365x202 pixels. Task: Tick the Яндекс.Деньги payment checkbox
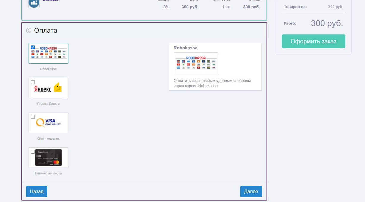click(x=33, y=82)
